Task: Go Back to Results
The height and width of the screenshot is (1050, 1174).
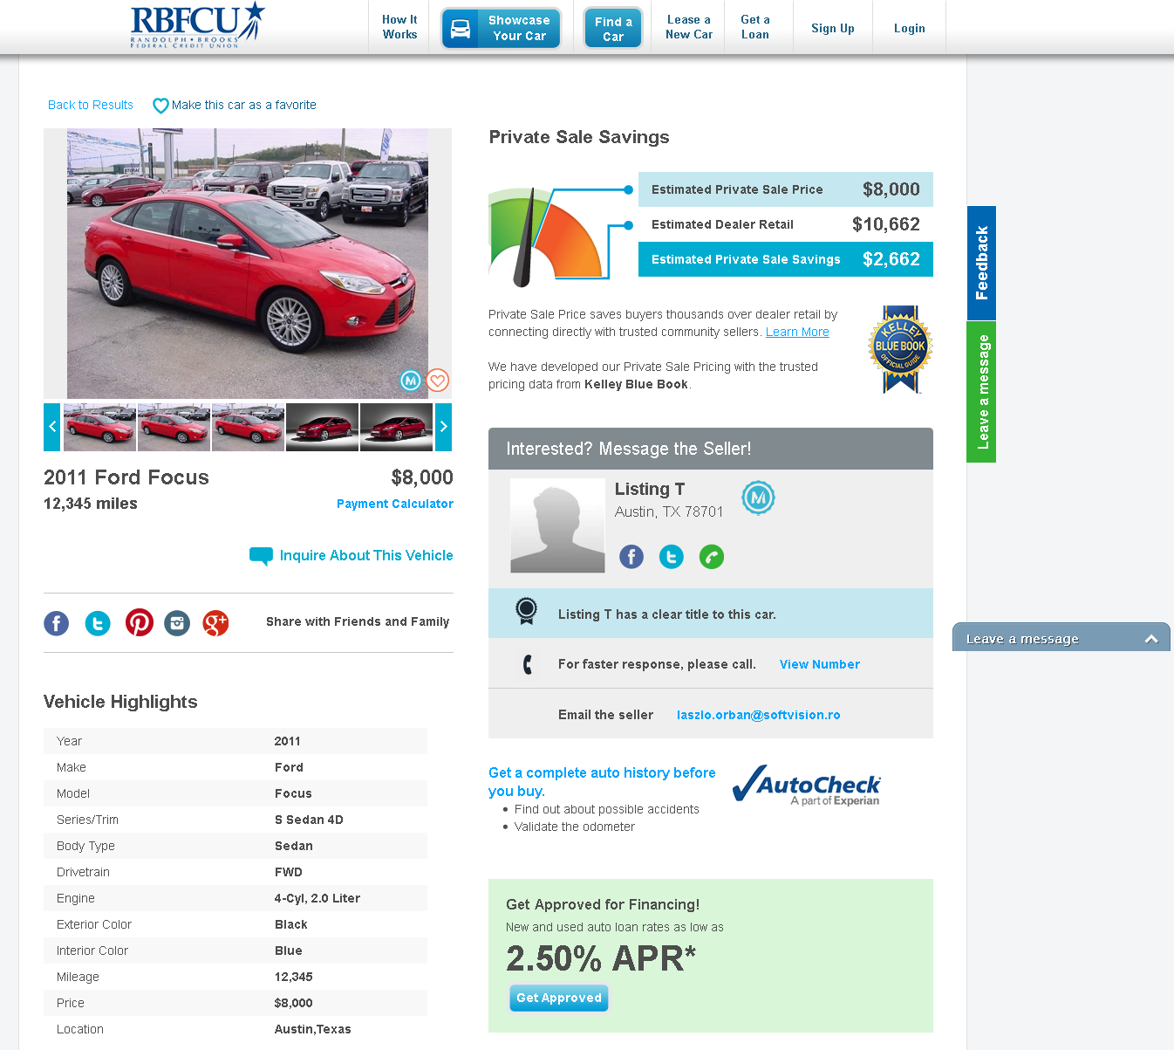Action: [91, 105]
